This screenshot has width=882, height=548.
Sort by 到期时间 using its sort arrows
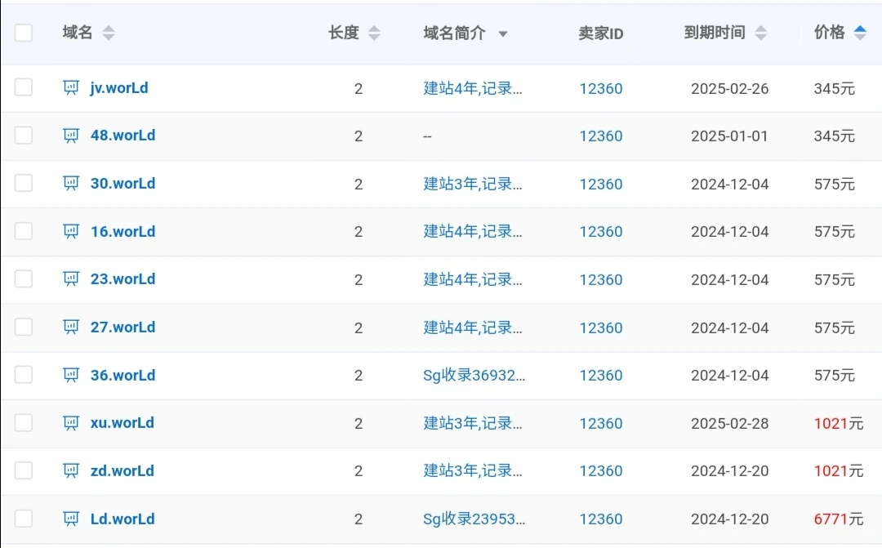(x=760, y=33)
